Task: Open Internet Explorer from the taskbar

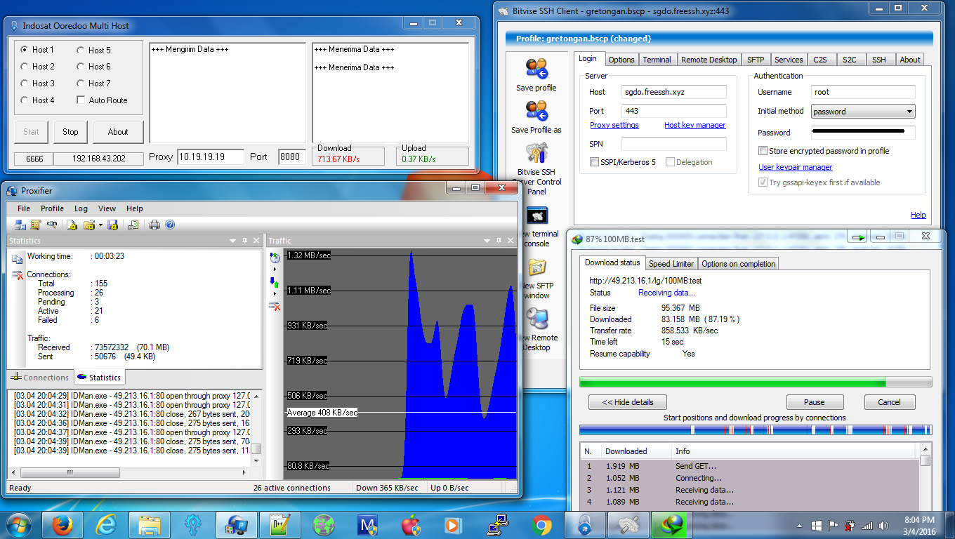Action: [x=105, y=524]
